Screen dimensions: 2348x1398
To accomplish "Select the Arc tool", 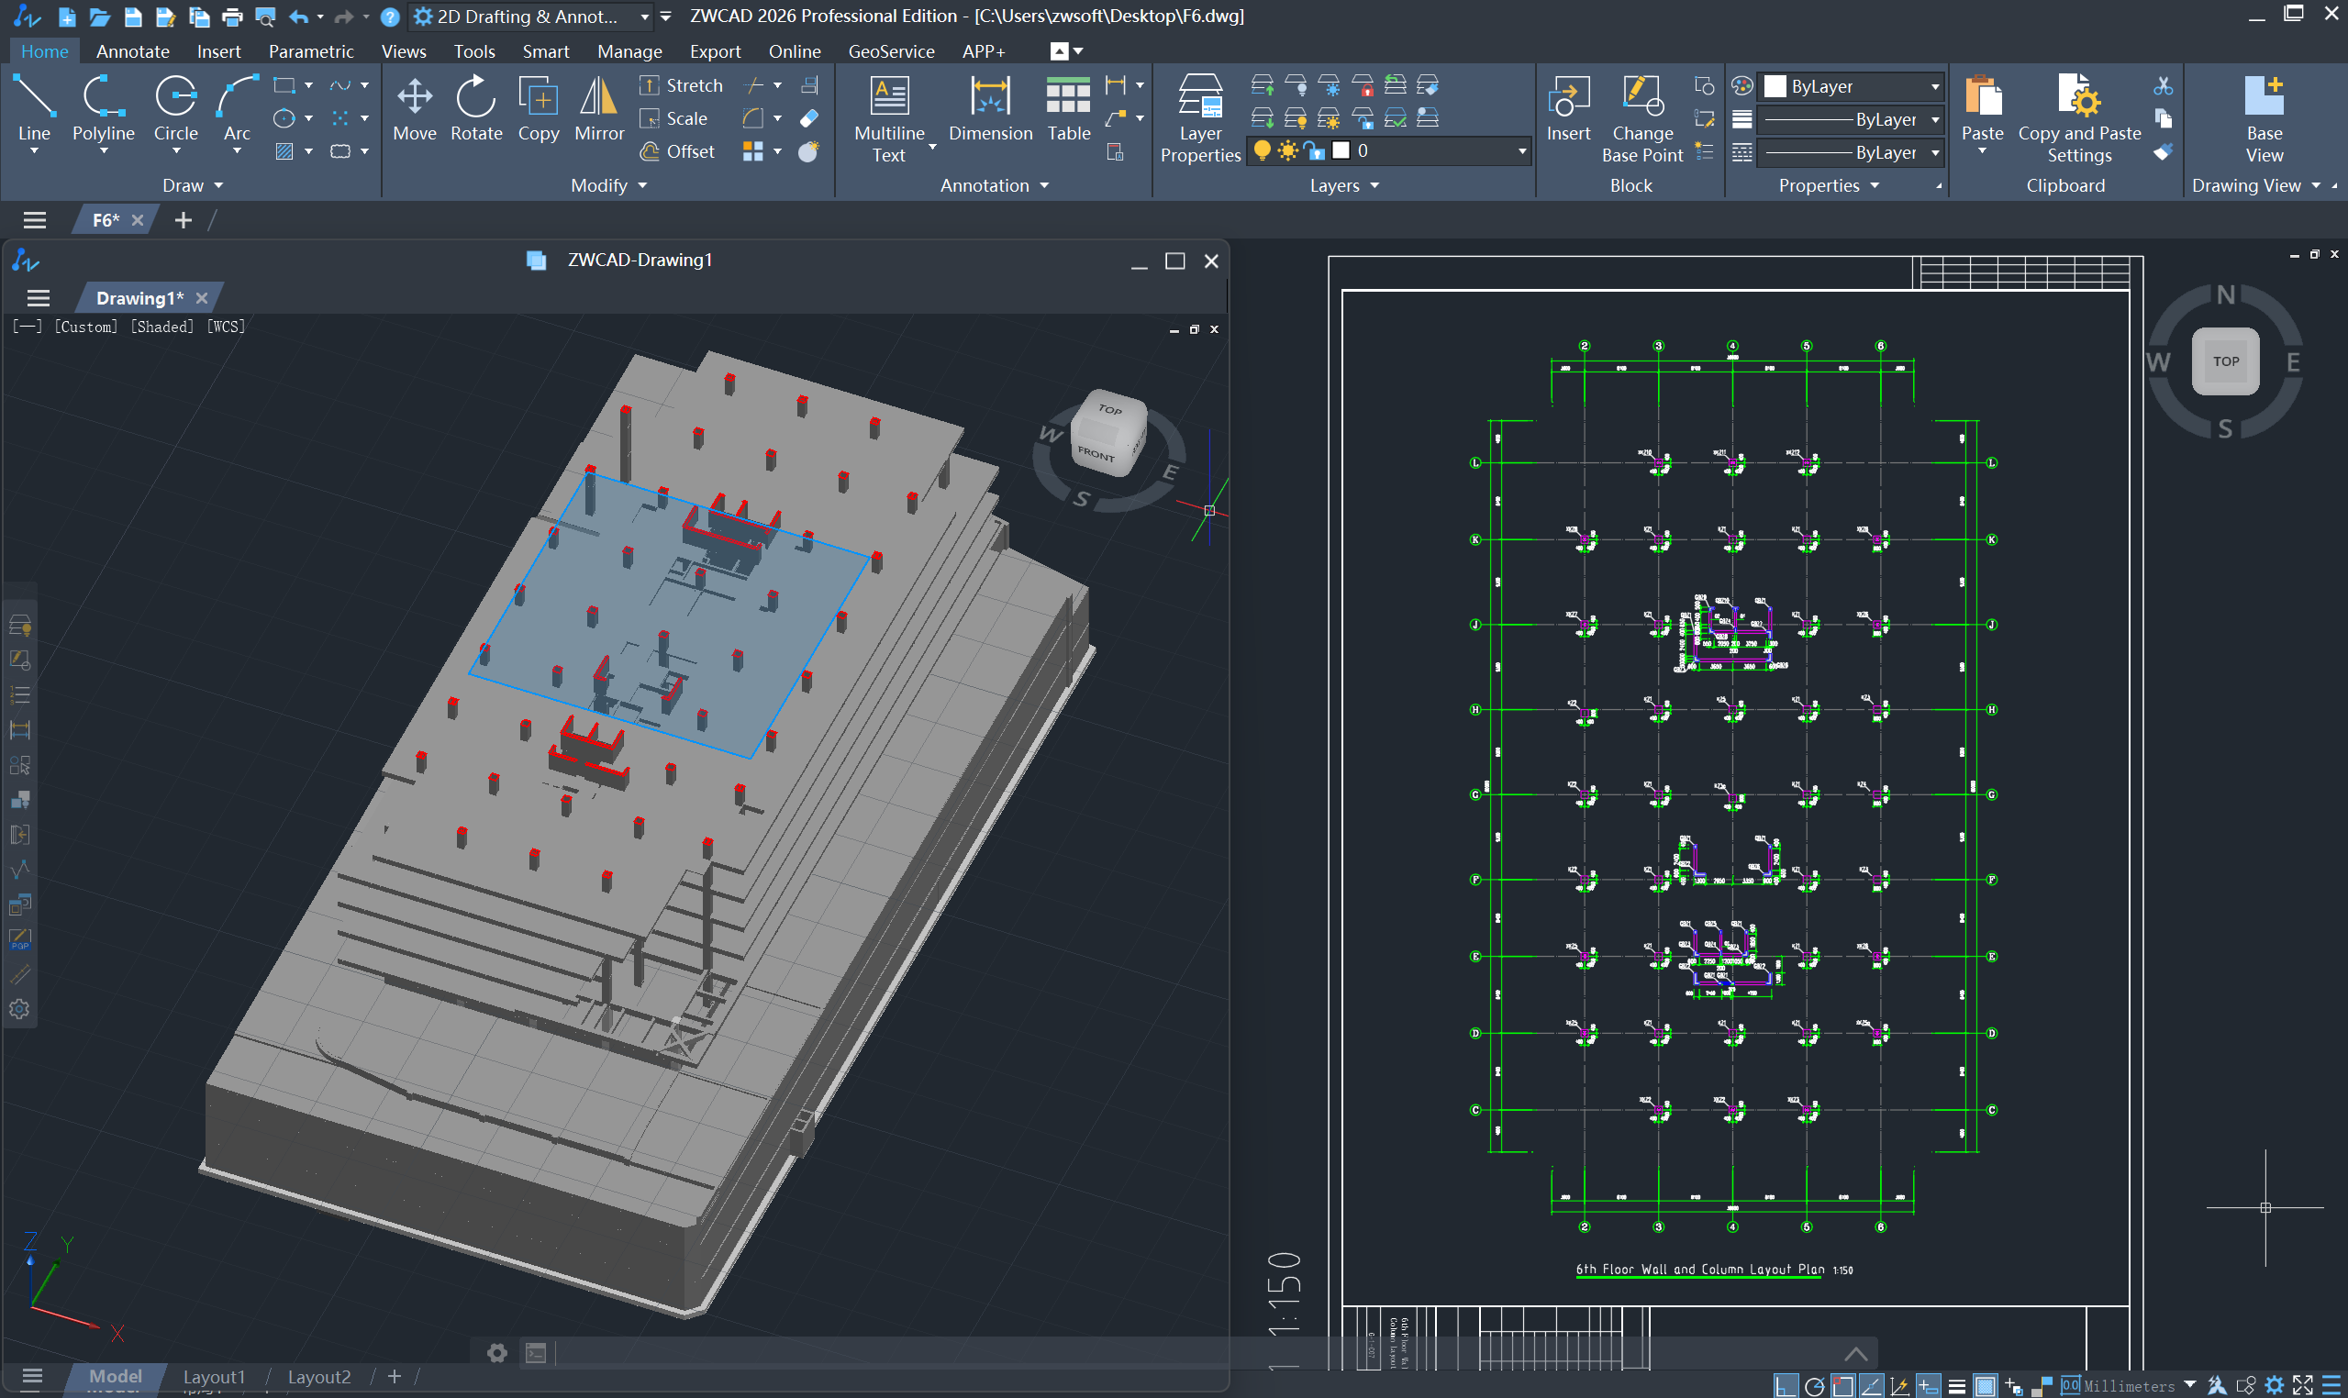I will tap(237, 108).
